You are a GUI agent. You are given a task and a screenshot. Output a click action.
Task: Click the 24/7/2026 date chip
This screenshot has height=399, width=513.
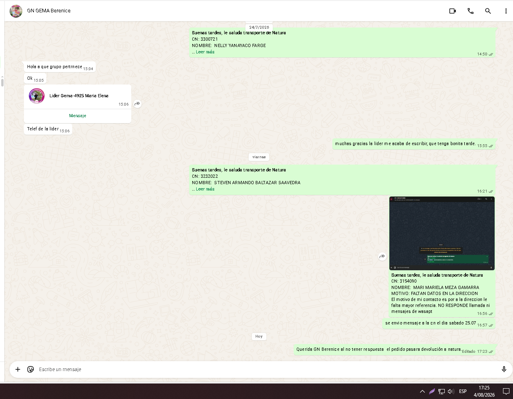click(x=259, y=27)
